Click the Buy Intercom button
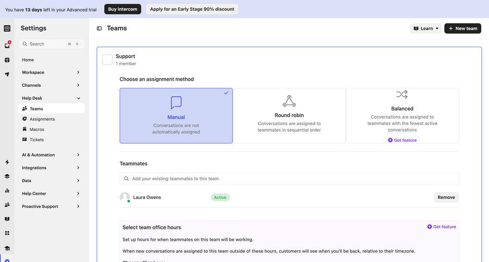 pos(123,9)
